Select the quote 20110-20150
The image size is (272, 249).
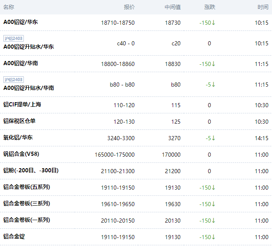(118, 221)
